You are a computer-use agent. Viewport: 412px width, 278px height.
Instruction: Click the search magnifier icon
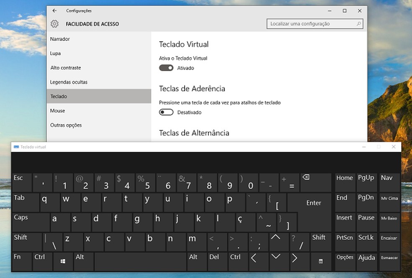(358, 23)
